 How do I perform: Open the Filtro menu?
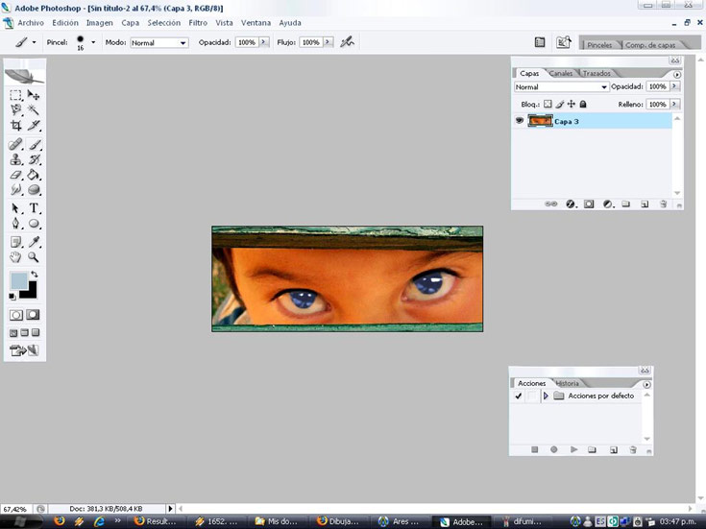point(198,22)
